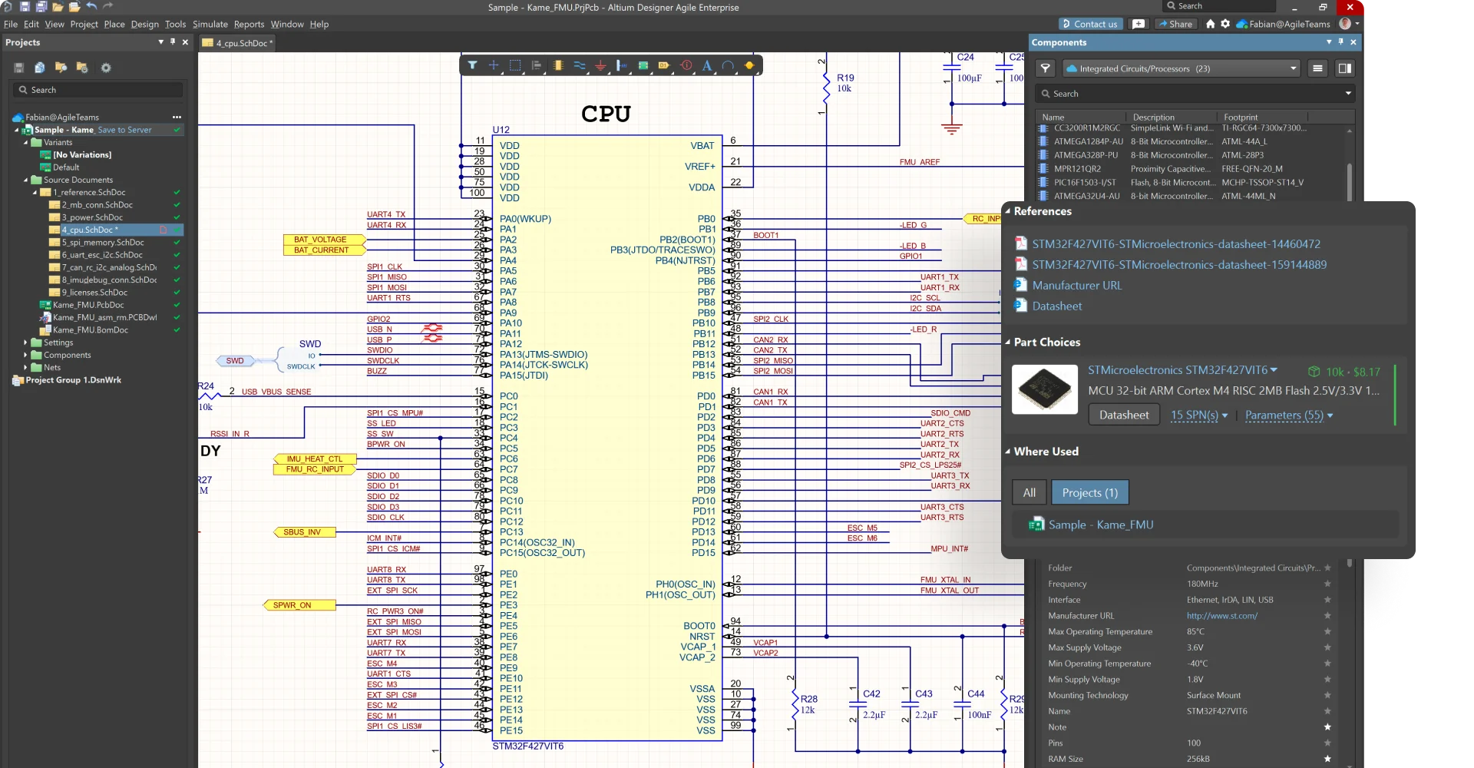Viewport: 1474px width, 768px height.
Task: Expand the 15 SPN(s) dropdown
Action: [1199, 415]
